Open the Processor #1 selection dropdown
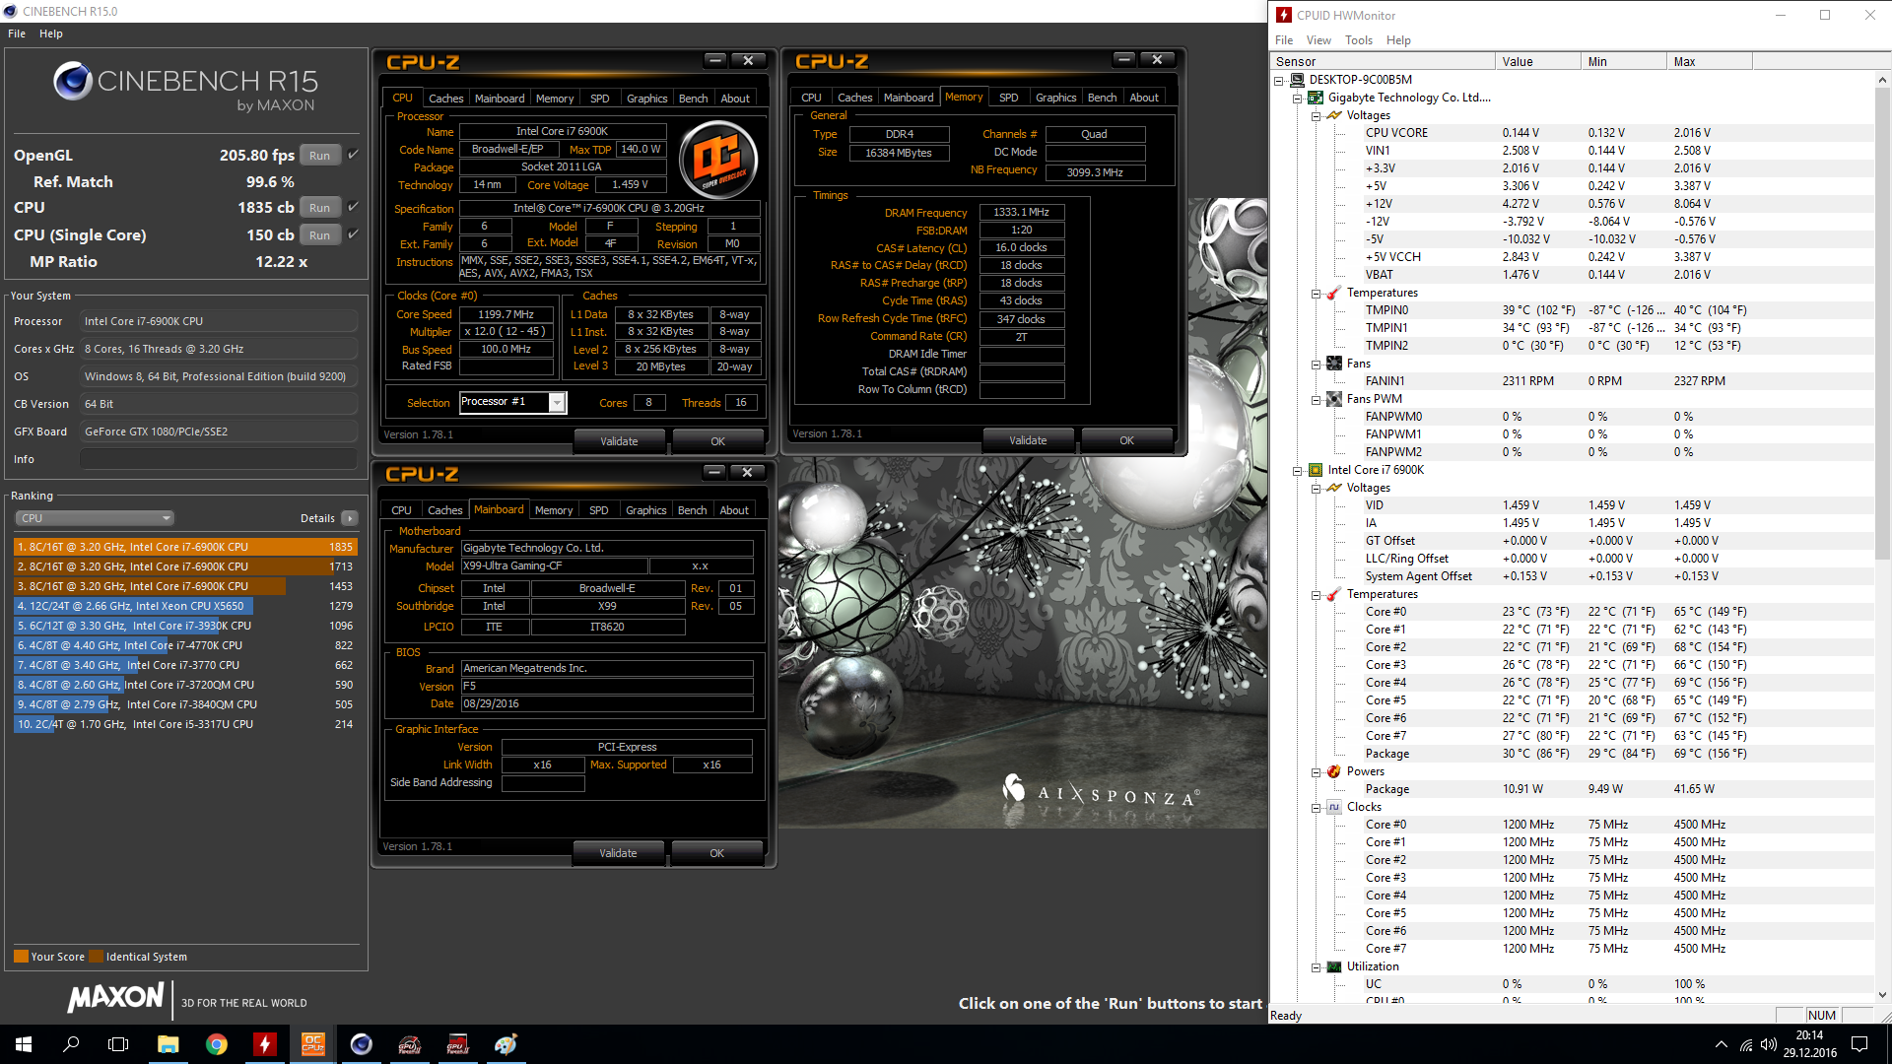This screenshot has height=1064, width=1892. pos(557,402)
